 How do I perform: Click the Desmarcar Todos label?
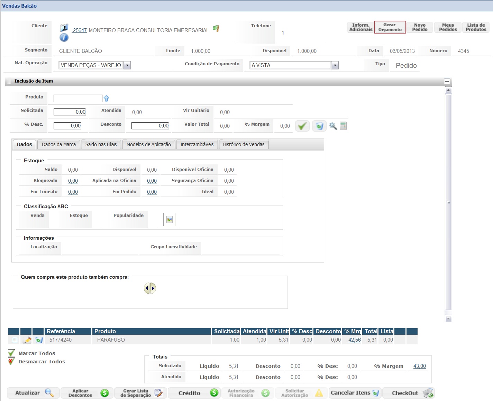point(42,362)
